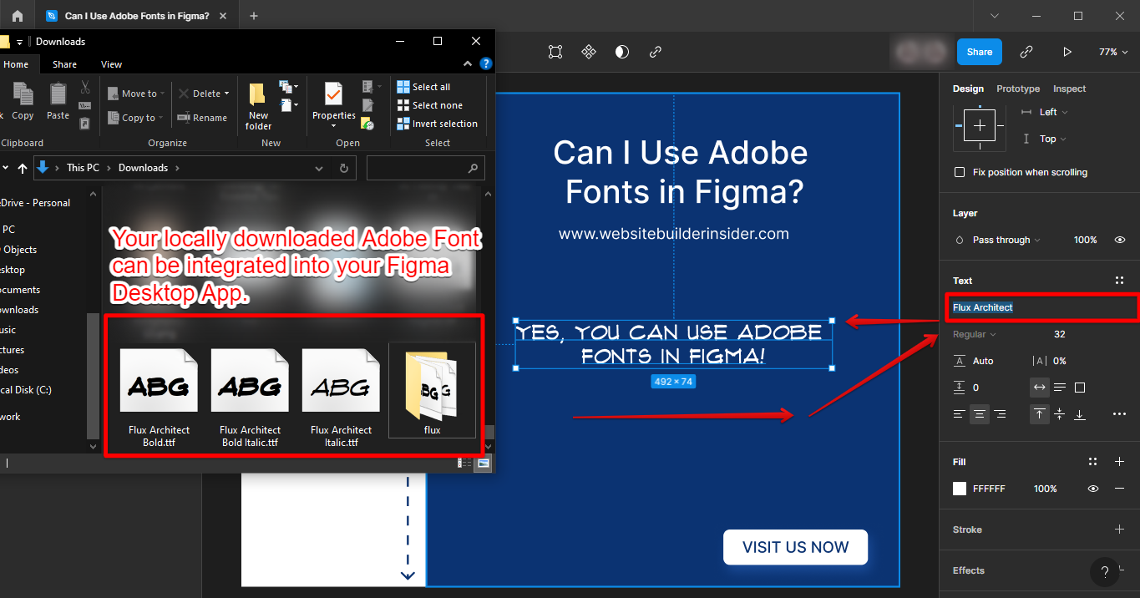
Task: Open text type details ellipsis
Action: [1120, 414]
